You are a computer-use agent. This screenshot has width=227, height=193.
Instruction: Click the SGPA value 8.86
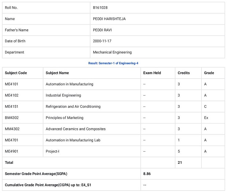coord(147,174)
